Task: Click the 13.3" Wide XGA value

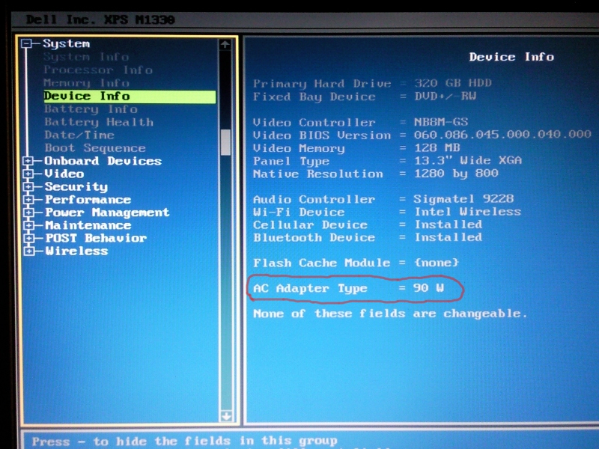Action: (468, 160)
